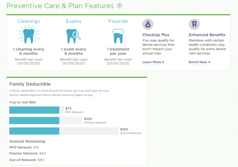Click the Premier Network $100 progress bar
The image size is (238, 167).
click(46, 121)
